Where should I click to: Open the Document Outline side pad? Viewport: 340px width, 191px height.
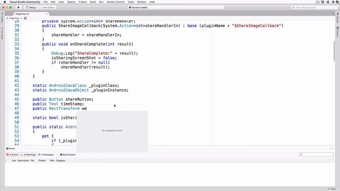[x=338, y=18]
